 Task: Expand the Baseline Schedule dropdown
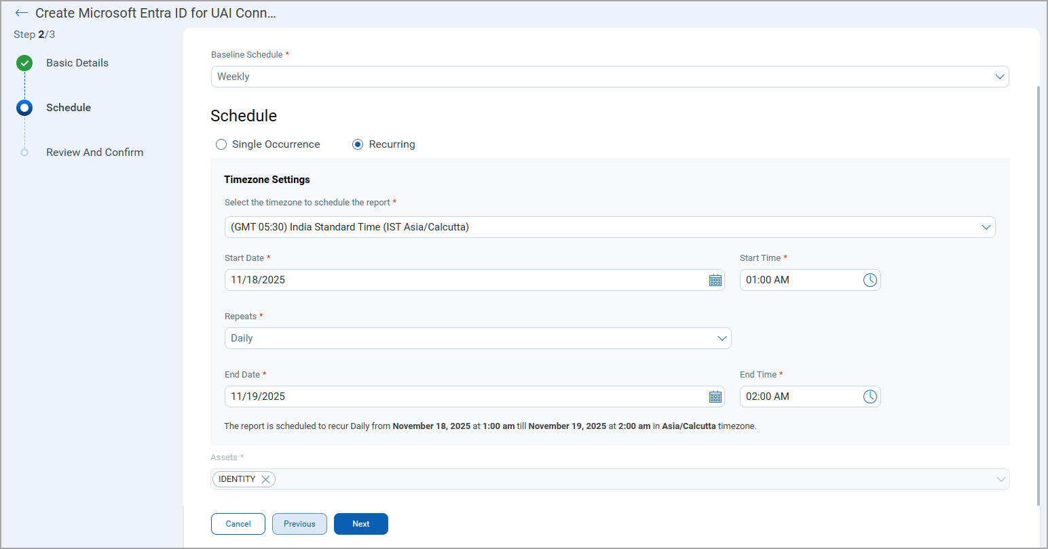pyautogui.click(x=999, y=77)
